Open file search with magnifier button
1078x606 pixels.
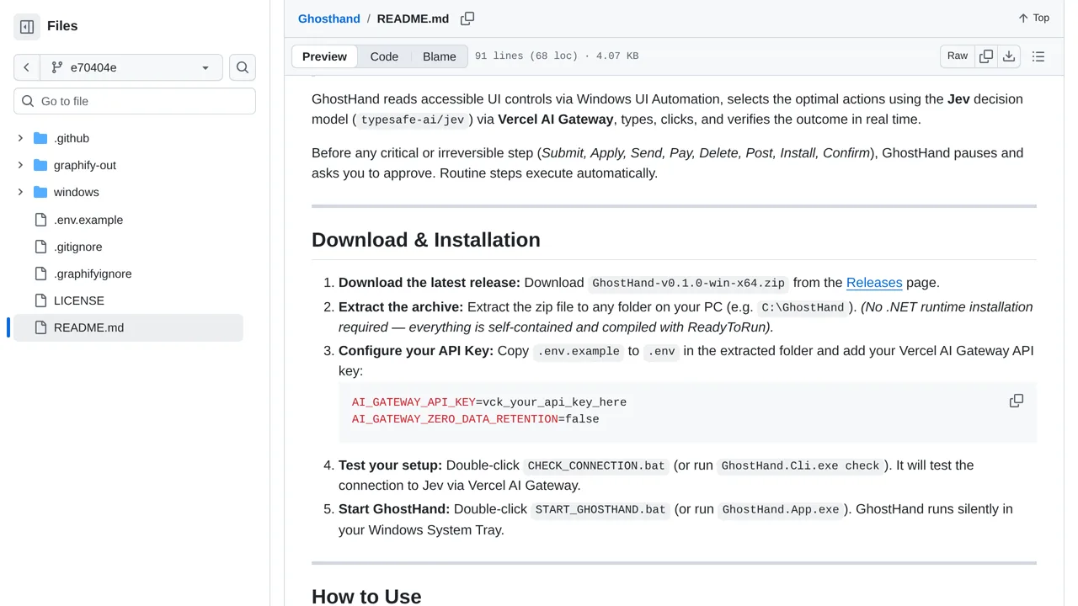click(x=243, y=67)
